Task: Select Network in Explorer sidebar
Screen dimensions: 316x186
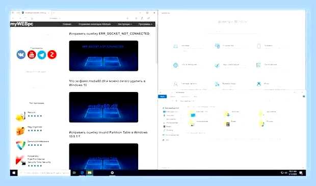Action: [x=166, y=140]
